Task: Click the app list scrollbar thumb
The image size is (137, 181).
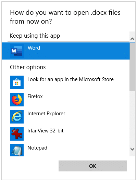Action: click(x=132, y=67)
